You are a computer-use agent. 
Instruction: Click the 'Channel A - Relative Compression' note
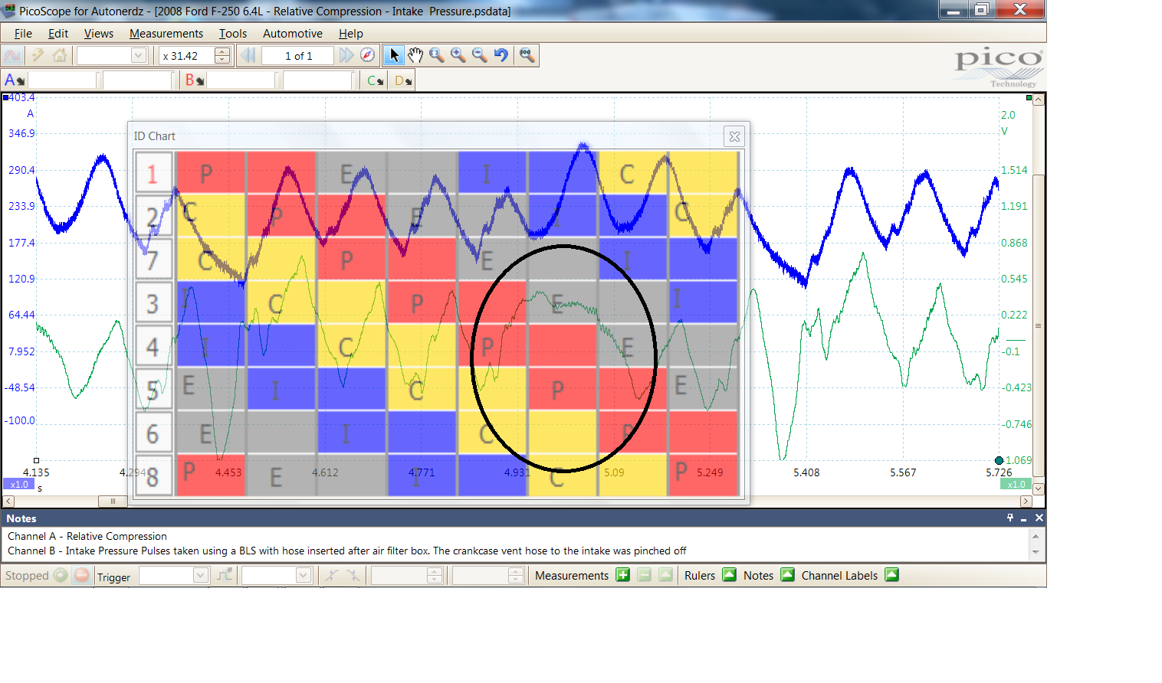[x=87, y=536]
